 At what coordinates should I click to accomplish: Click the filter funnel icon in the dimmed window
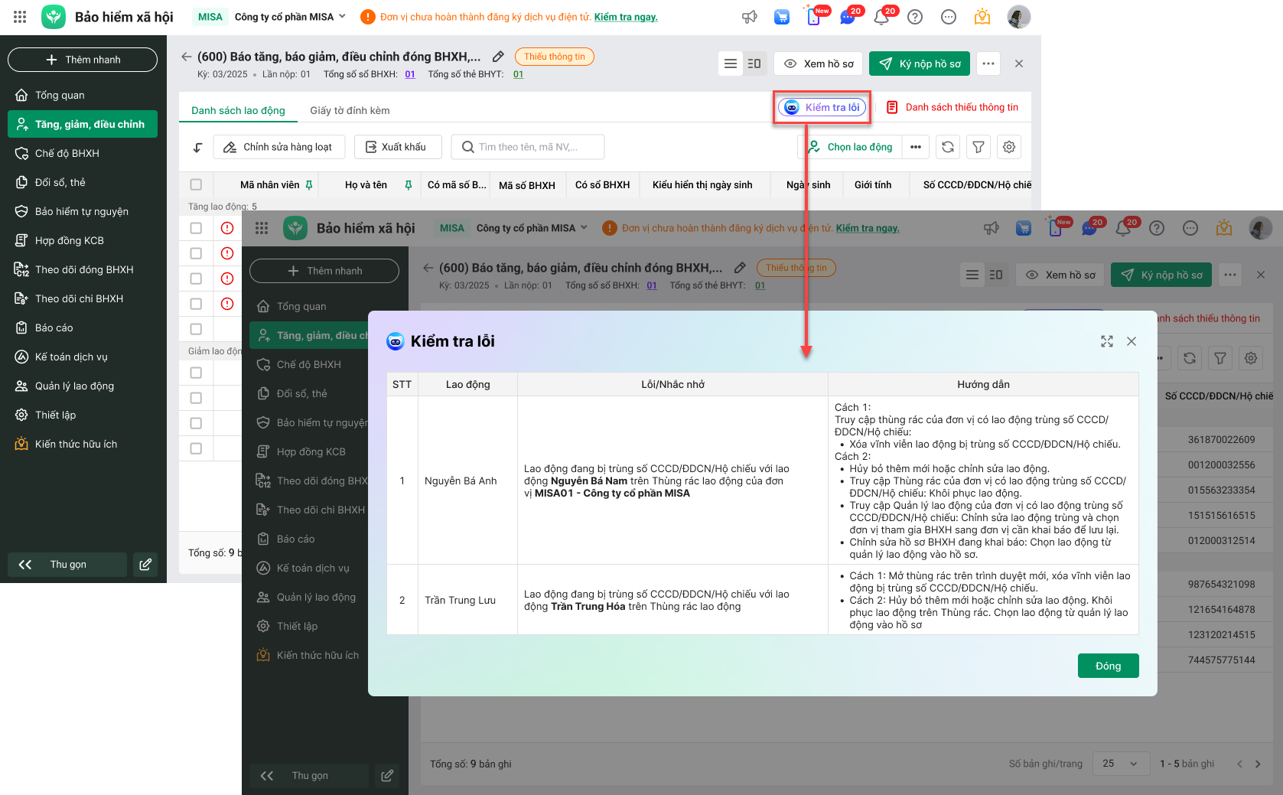coord(1220,358)
